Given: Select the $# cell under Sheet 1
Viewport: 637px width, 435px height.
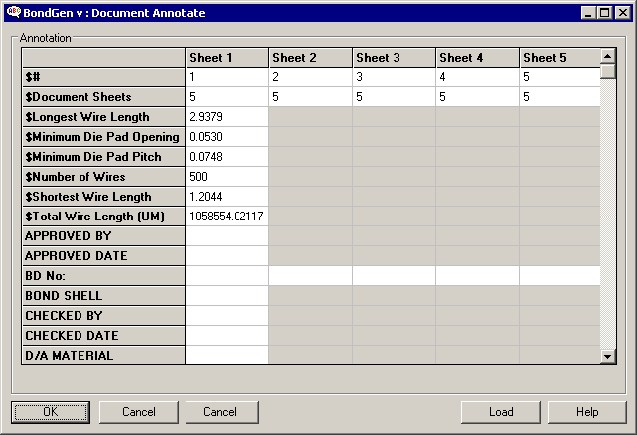Looking at the screenshot, I should pos(228,77).
